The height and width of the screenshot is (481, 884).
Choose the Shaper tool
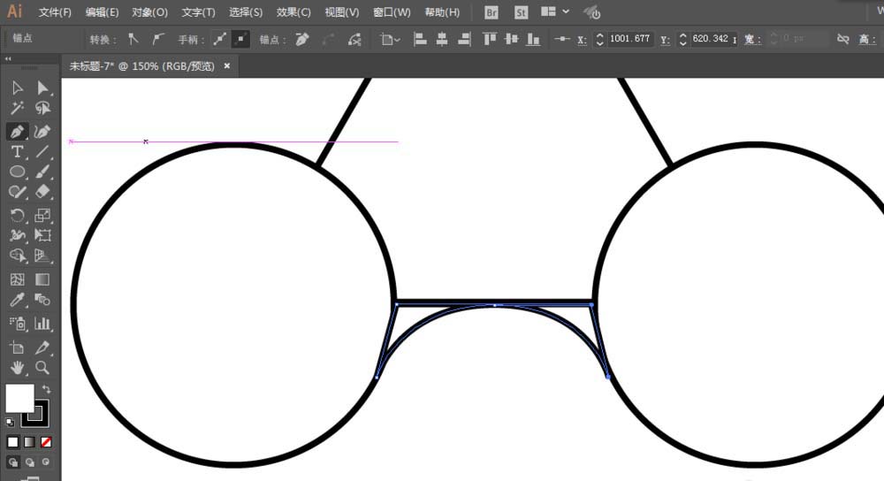pyautogui.click(x=18, y=192)
